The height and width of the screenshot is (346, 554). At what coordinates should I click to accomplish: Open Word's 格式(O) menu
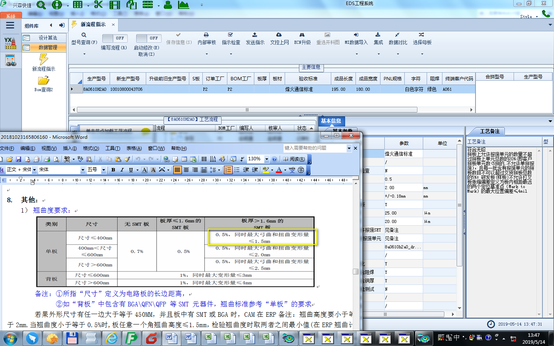point(91,148)
